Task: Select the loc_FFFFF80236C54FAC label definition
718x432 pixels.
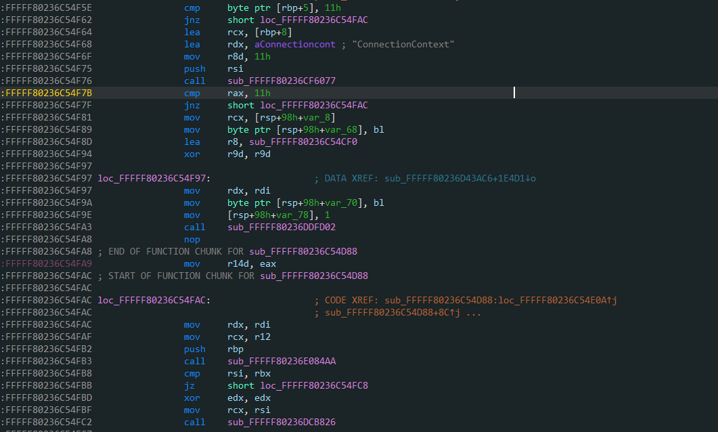Action: [154, 300]
